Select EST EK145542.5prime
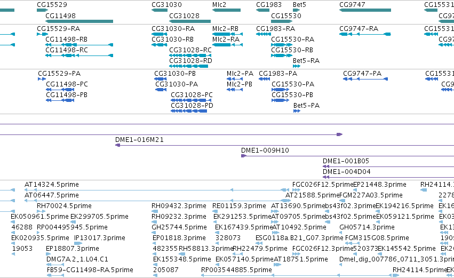Viewport: 454px width, 278px height. click(x=407, y=249)
